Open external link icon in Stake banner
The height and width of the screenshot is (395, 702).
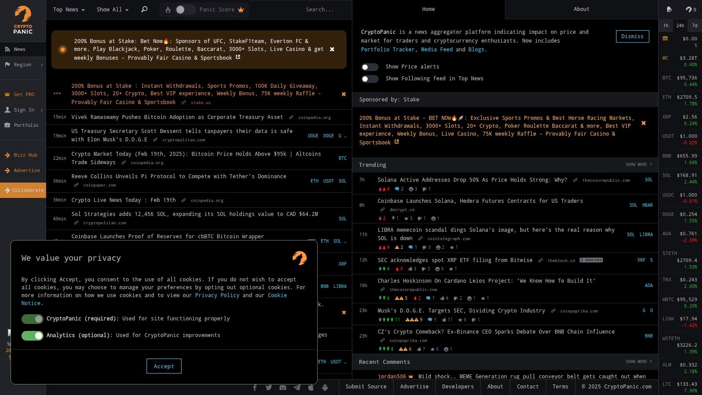click(x=238, y=57)
